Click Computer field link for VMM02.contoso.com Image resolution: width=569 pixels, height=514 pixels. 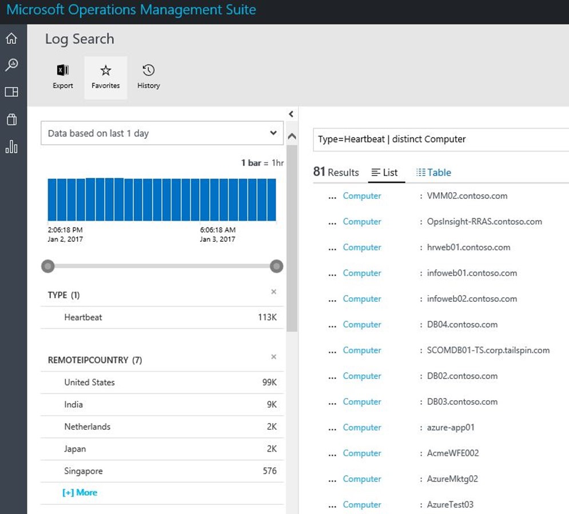pos(362,196)
